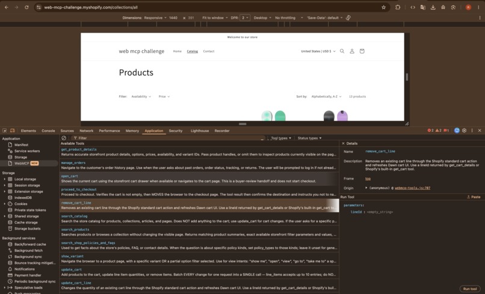Screen dimensions: 485x294
Task: Open the United States USD currency selector
Action: (318, 51)
